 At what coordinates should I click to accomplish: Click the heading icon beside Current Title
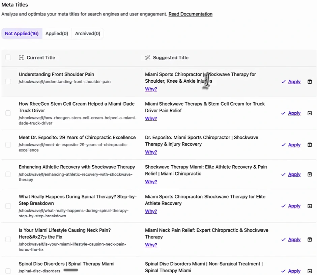[x=21, y=58]
